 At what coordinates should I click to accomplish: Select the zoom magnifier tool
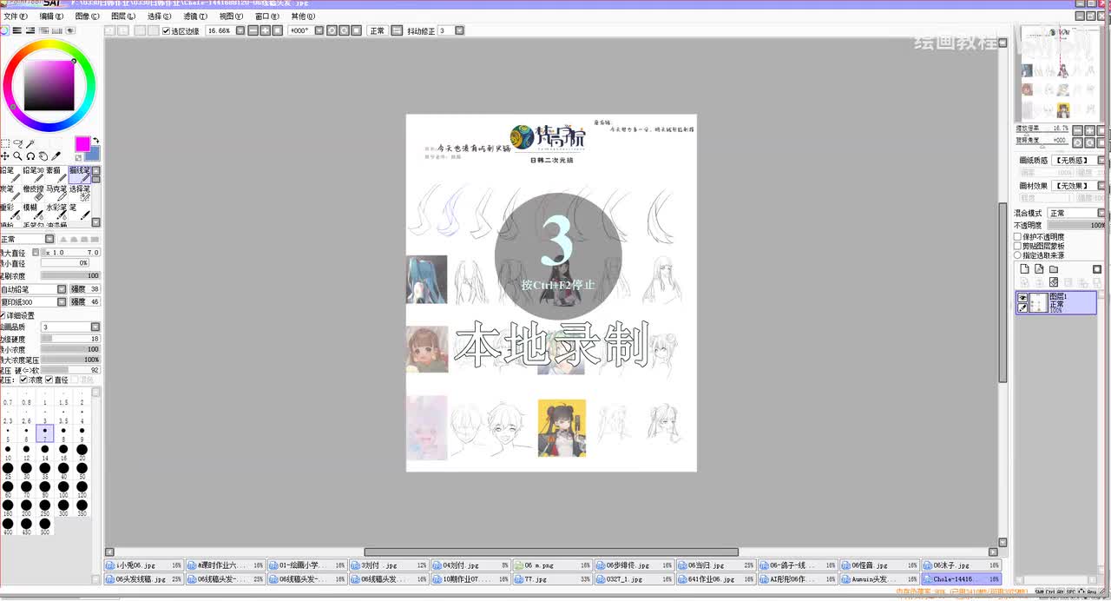(x=17, y=156)
